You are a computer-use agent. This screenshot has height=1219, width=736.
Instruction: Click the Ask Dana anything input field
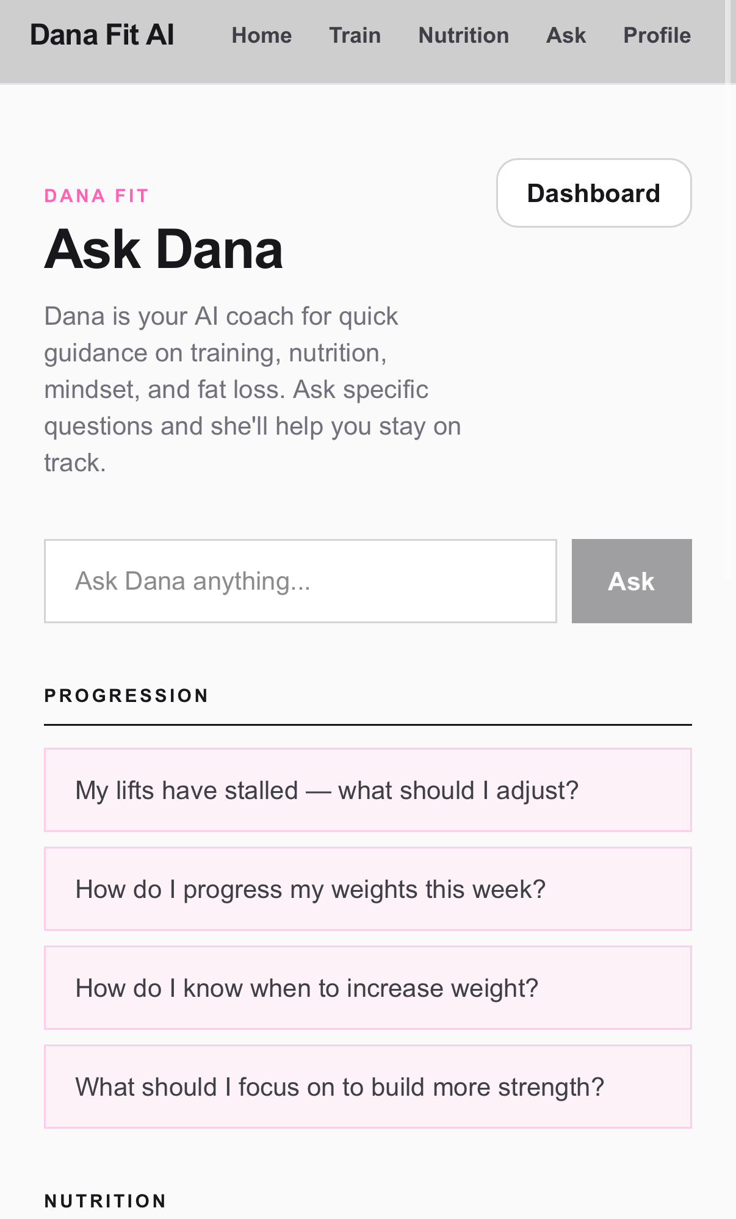click(300, 581)
